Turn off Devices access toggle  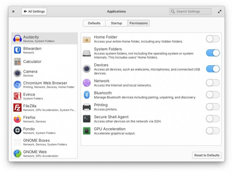213,69
